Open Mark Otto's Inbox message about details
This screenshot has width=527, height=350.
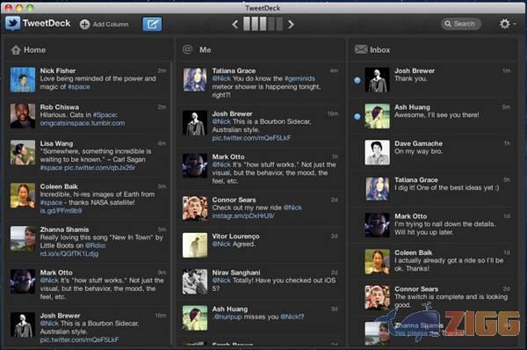click(434, 225)
